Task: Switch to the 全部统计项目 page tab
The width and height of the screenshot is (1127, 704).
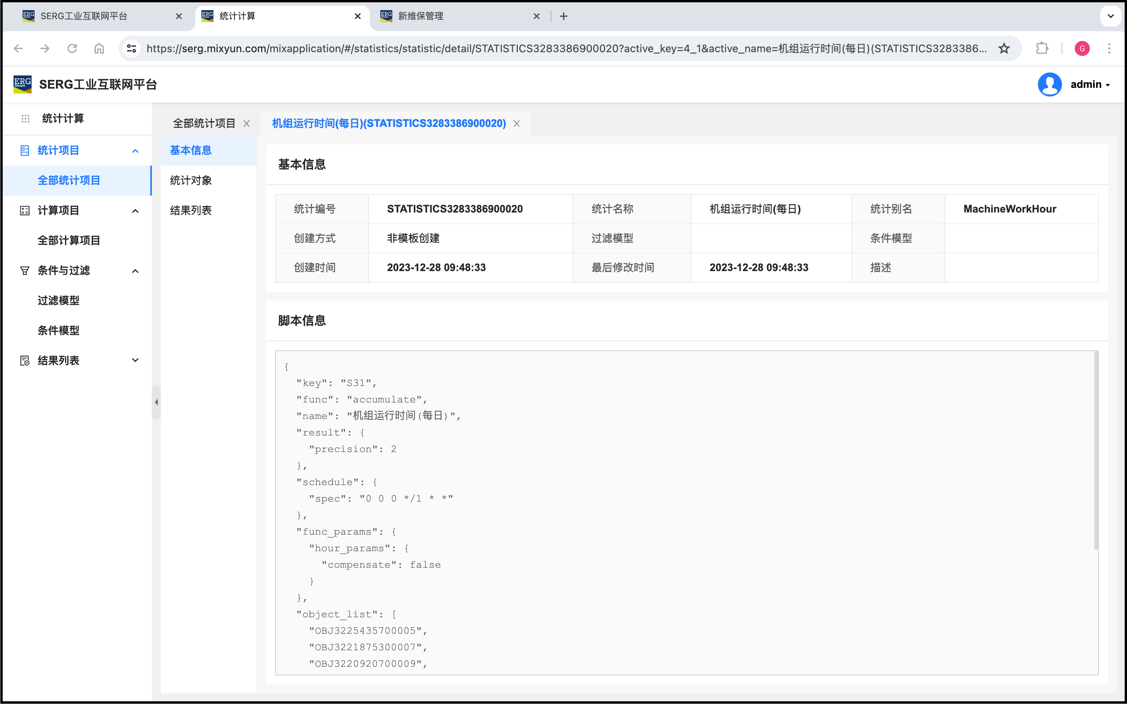Action: (204, 124)
